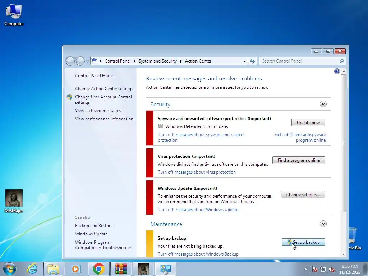Turn off messages about spyware protection
Viewport: 368px width, 276px height.
(201, 137)
